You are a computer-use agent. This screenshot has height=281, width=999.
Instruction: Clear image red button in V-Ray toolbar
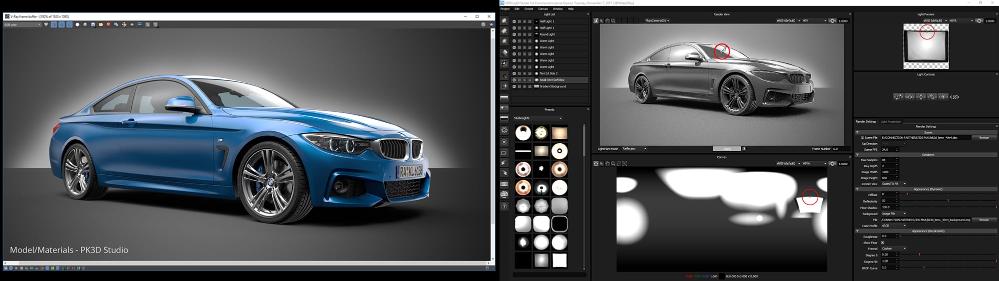(x=108, y=24)
